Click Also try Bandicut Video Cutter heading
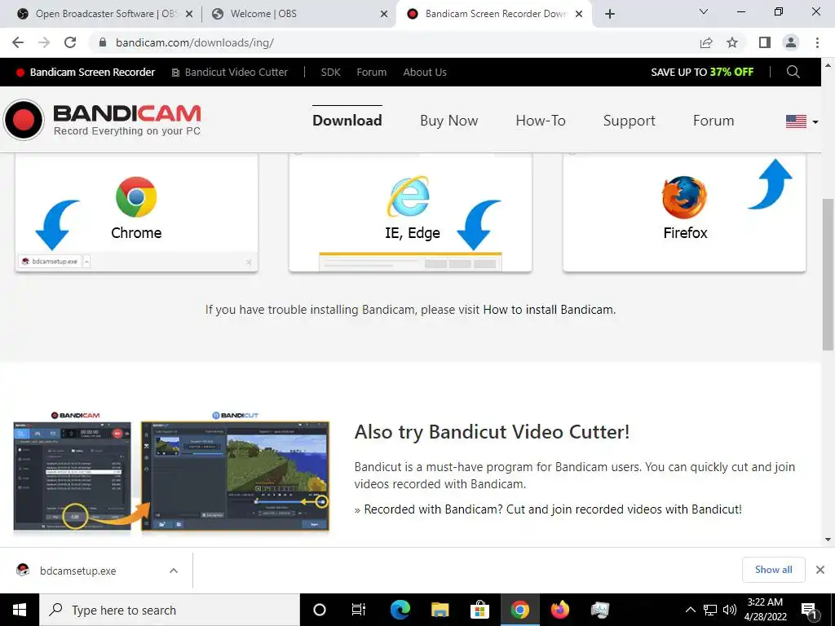 pos(492,432)
